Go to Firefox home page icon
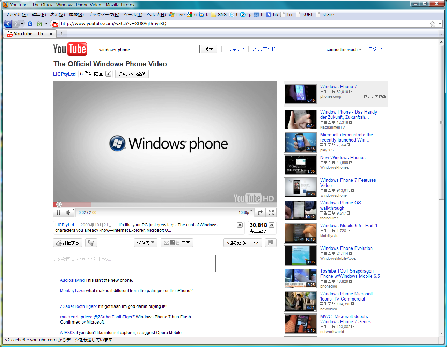 point(39,24)
